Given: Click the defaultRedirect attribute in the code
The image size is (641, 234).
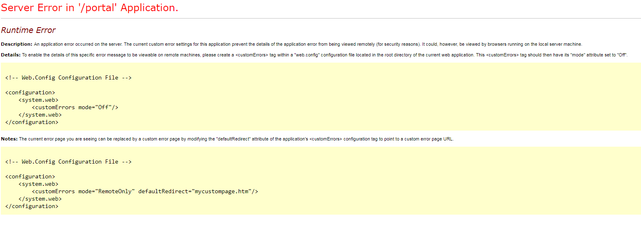Looking at the screenshot, I should (163, 191).
